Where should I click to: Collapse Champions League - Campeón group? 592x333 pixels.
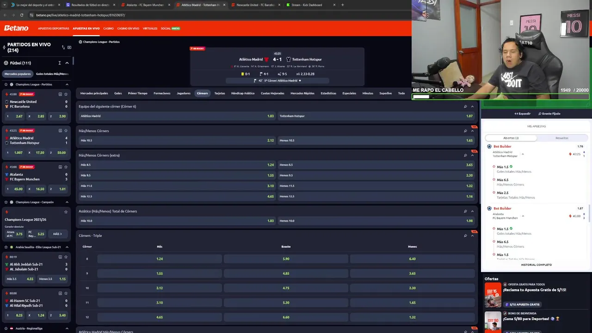click(x=67, y=202)
